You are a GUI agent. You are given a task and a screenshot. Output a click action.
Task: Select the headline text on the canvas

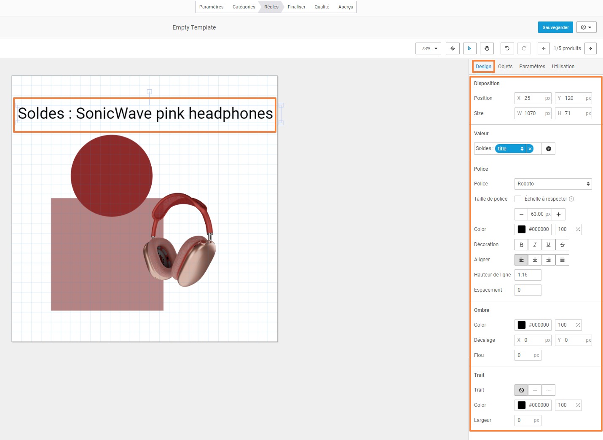point(145,114)
